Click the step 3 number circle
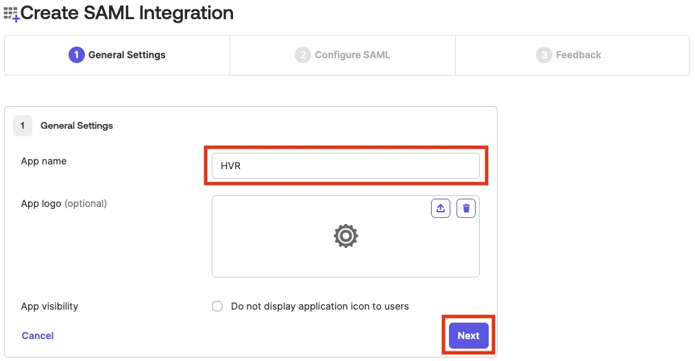This screenshot has height=361, width=695. pyautogui.click(x=544, y=55)
